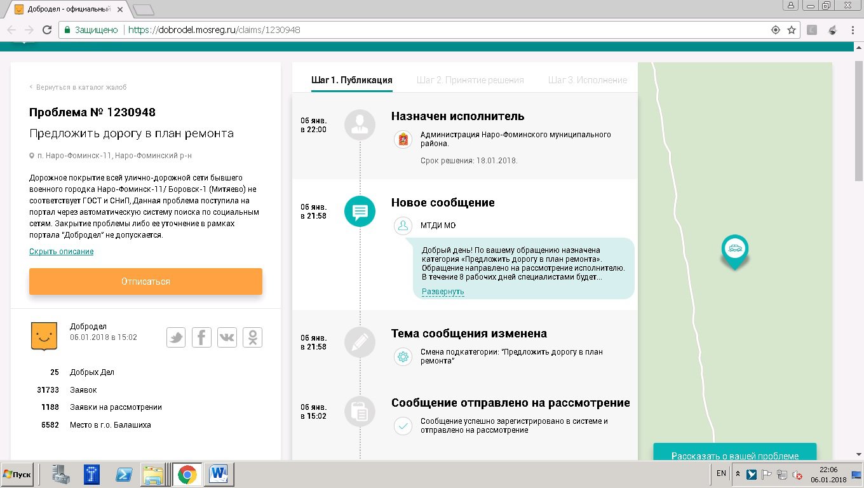Click 6582 Место в г.о. Балашиха
Image resolution: width=864 pixels, height=488 pixels.
[x=96, y=425]
